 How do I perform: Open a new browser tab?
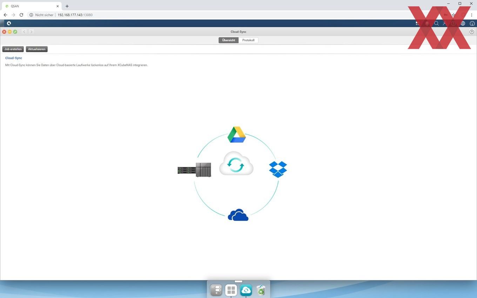point(67,6)
